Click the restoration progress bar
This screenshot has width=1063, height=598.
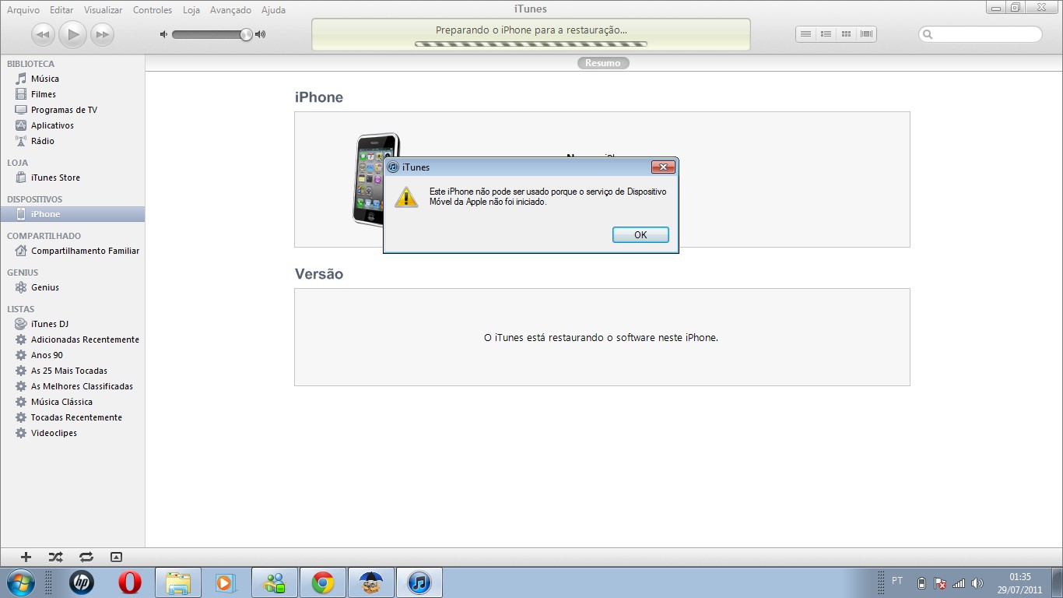(531, 44)
